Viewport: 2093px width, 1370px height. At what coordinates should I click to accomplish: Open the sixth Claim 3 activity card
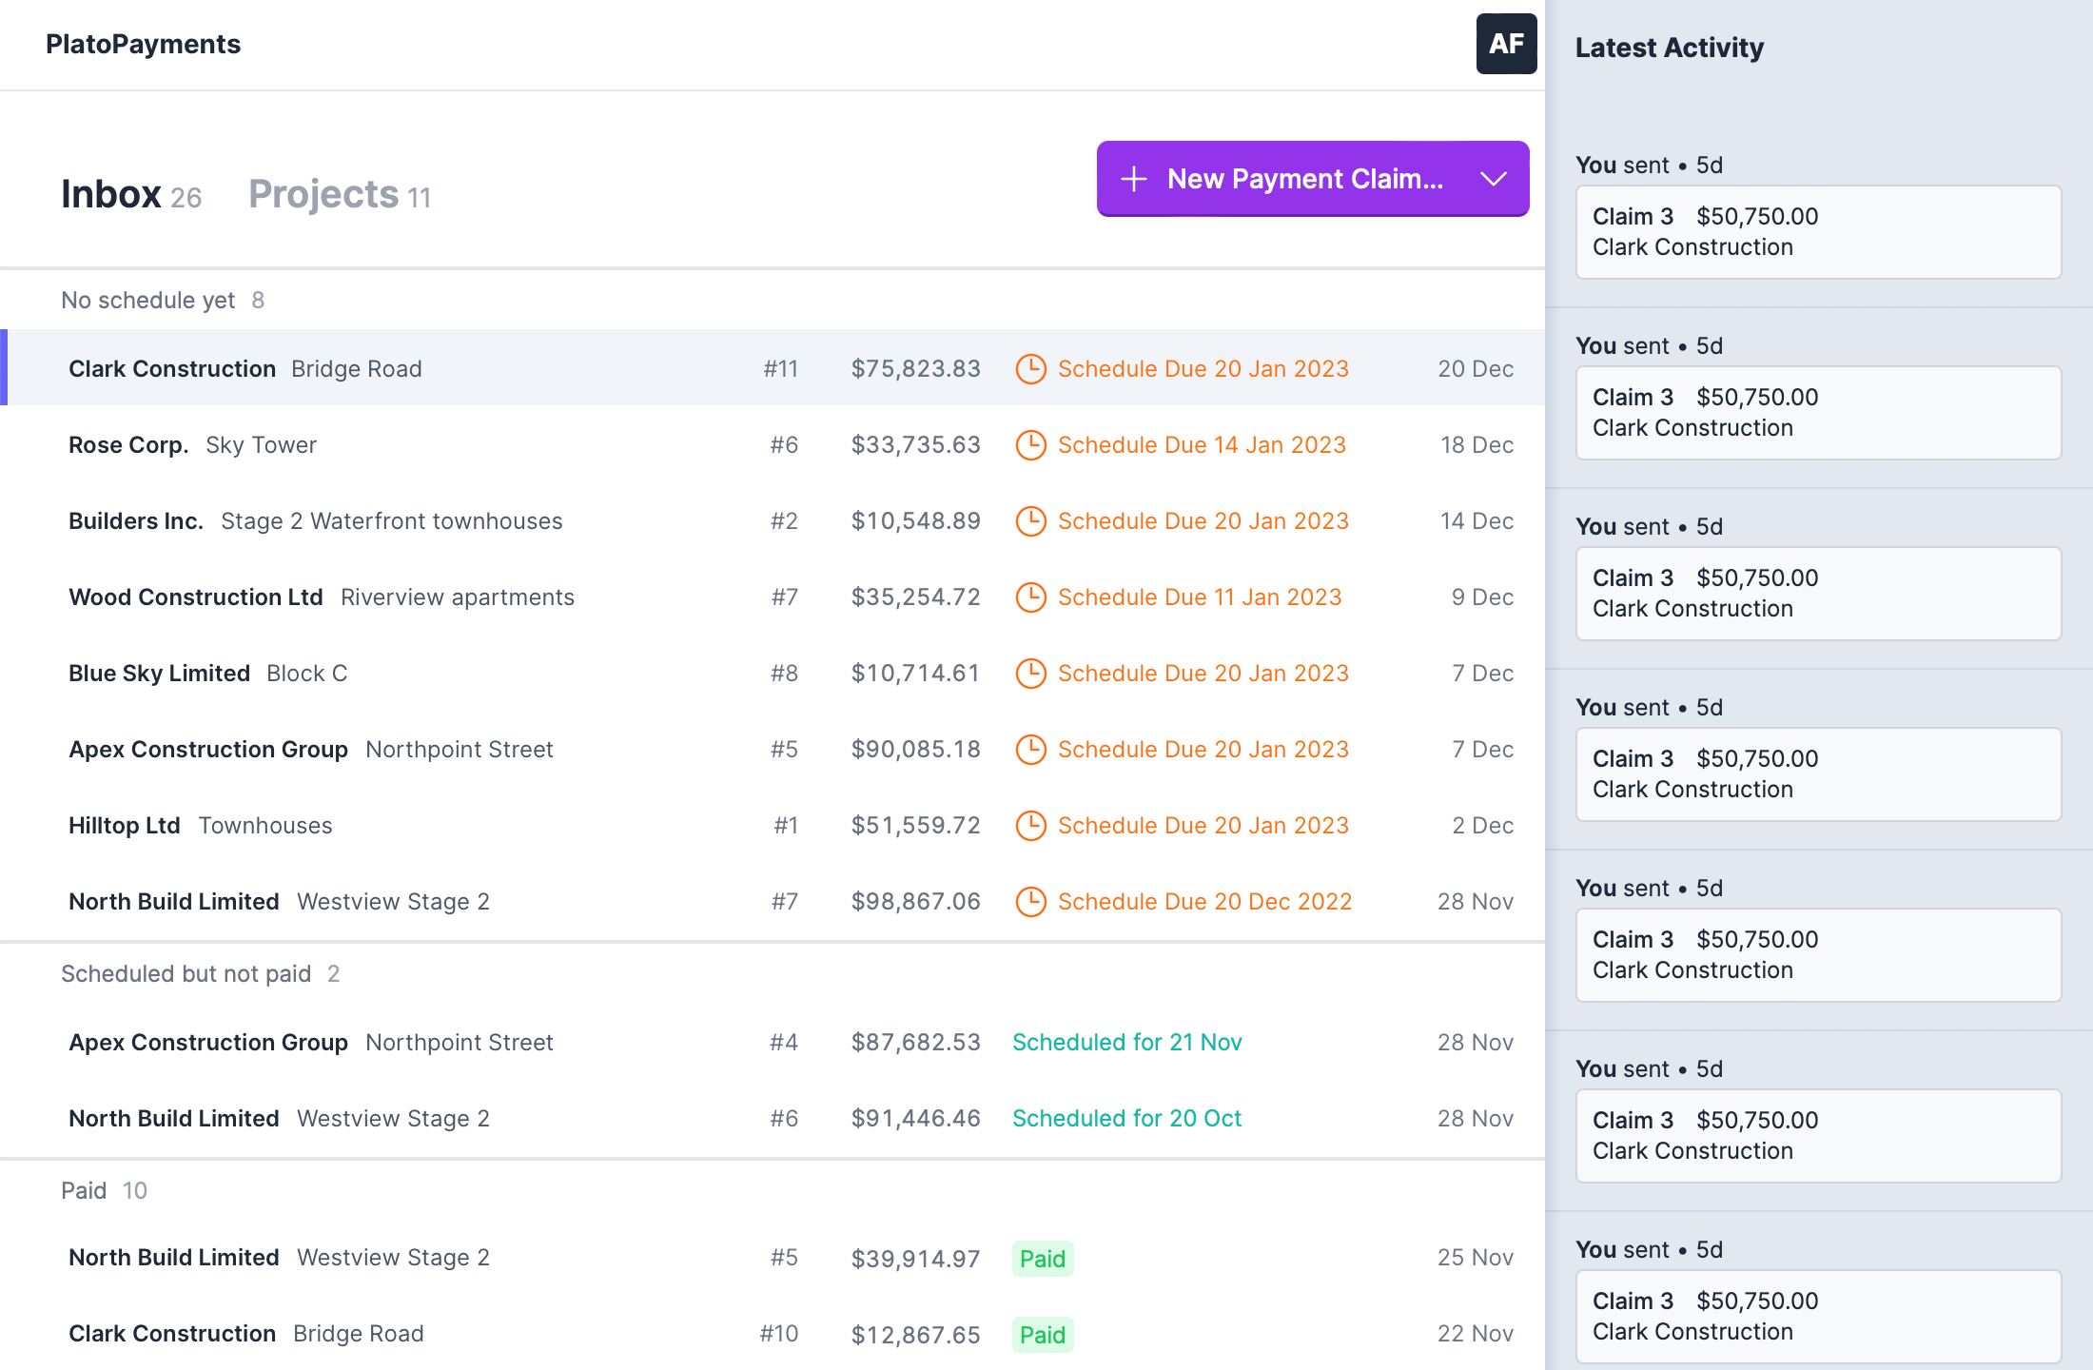1819,1136
